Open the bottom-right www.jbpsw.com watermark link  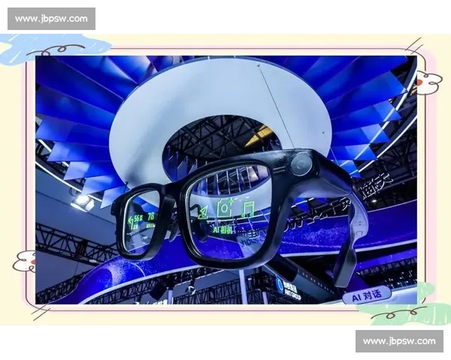pos(399,341)
